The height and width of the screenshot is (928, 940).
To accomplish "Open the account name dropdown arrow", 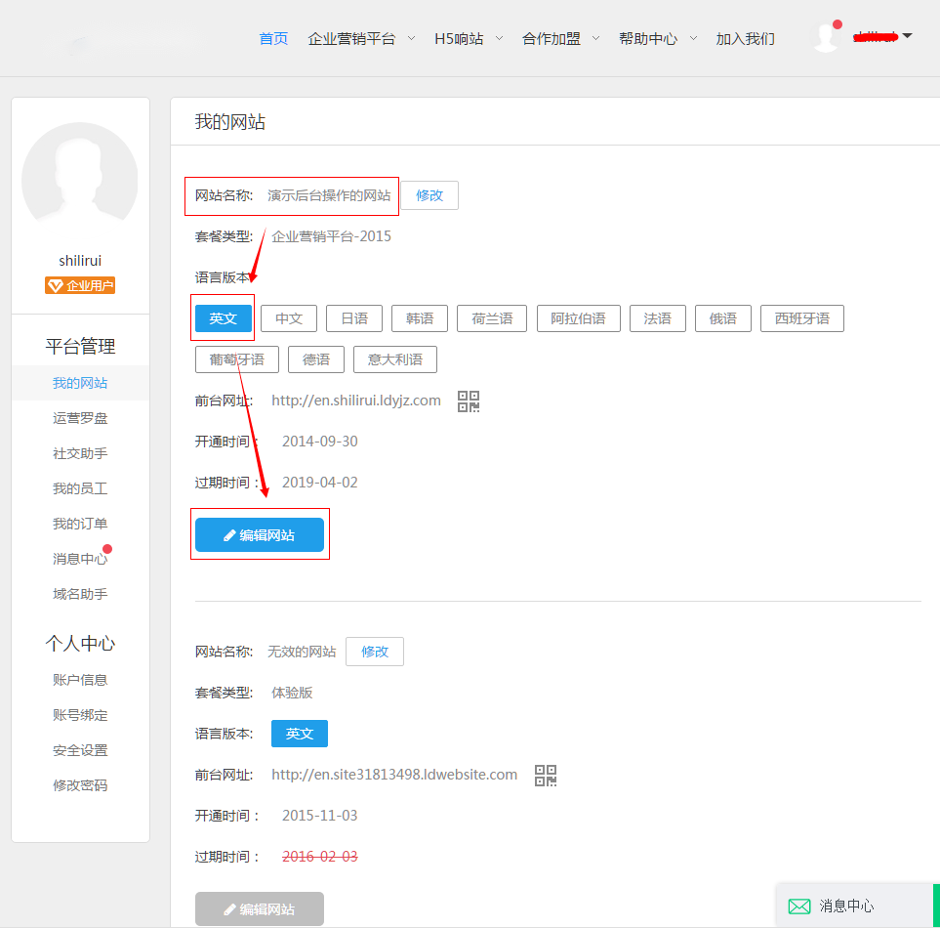I will [907, 37].
